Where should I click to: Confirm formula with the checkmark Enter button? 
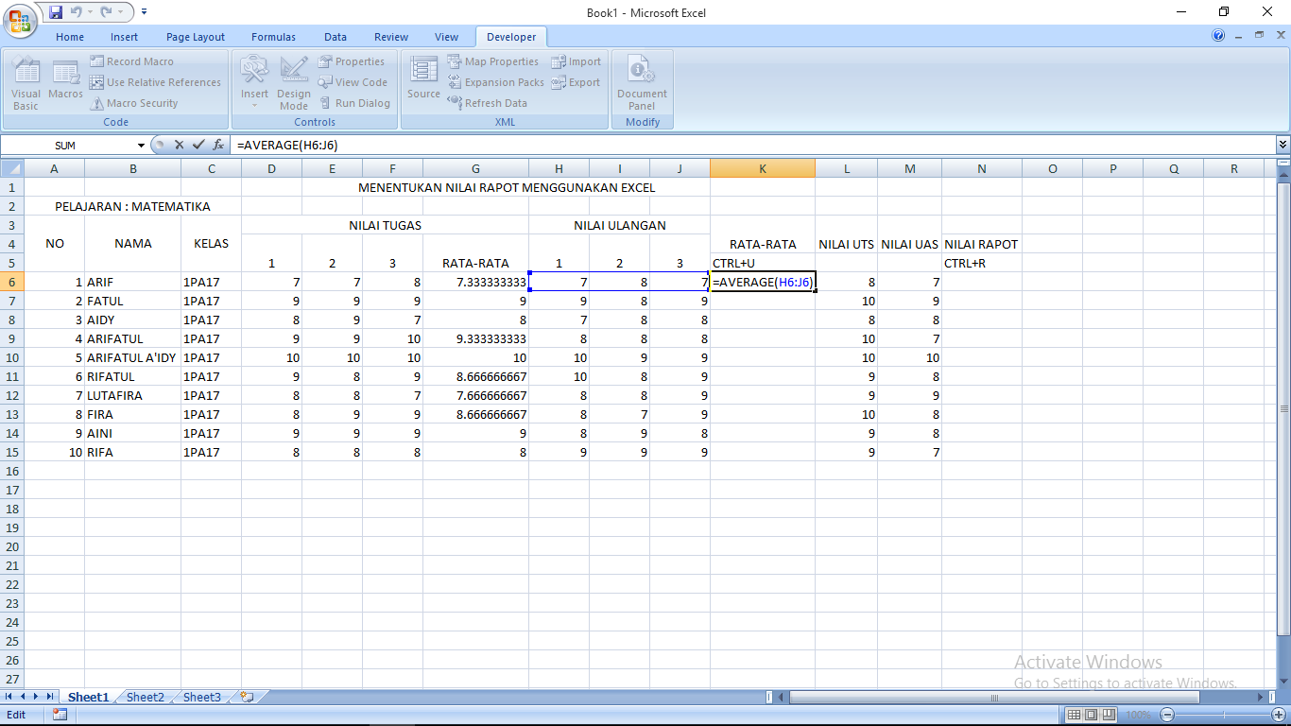coord(198,145)
